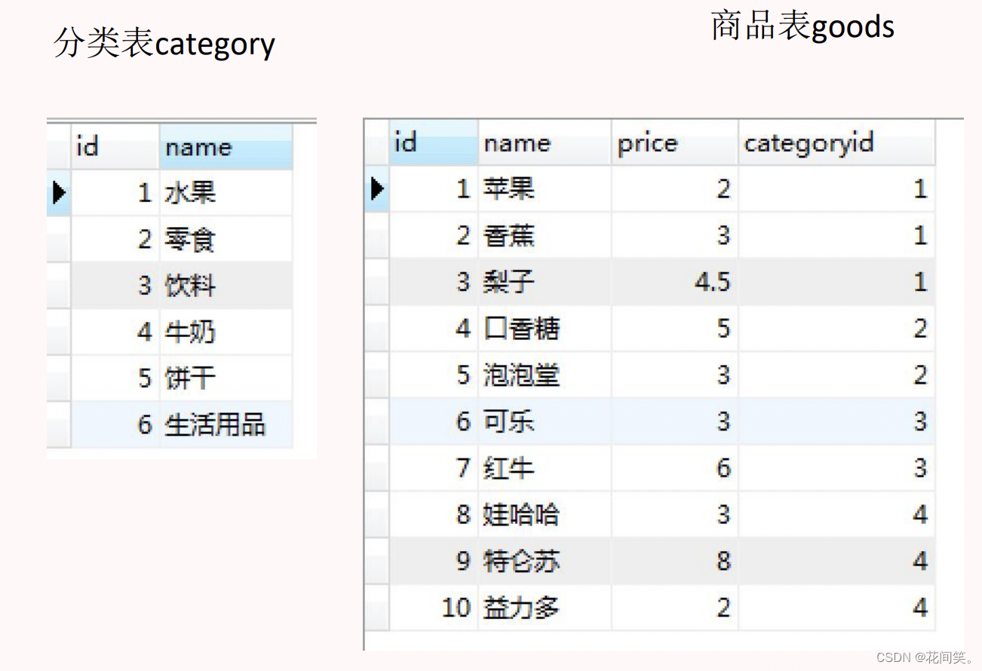Select the name column header in category table

[x=226, y=146]
